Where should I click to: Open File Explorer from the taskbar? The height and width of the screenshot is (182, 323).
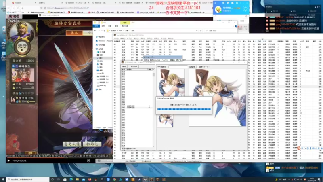point(77,180)
